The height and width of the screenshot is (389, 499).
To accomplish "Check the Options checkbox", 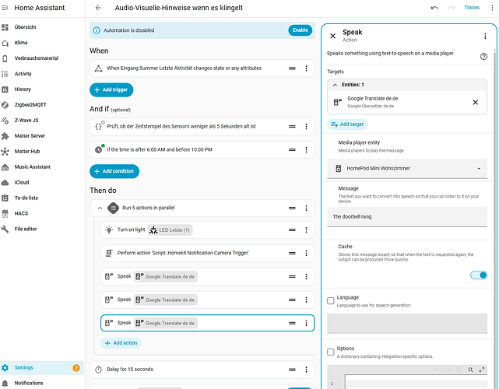I will [x=331, y=352].
